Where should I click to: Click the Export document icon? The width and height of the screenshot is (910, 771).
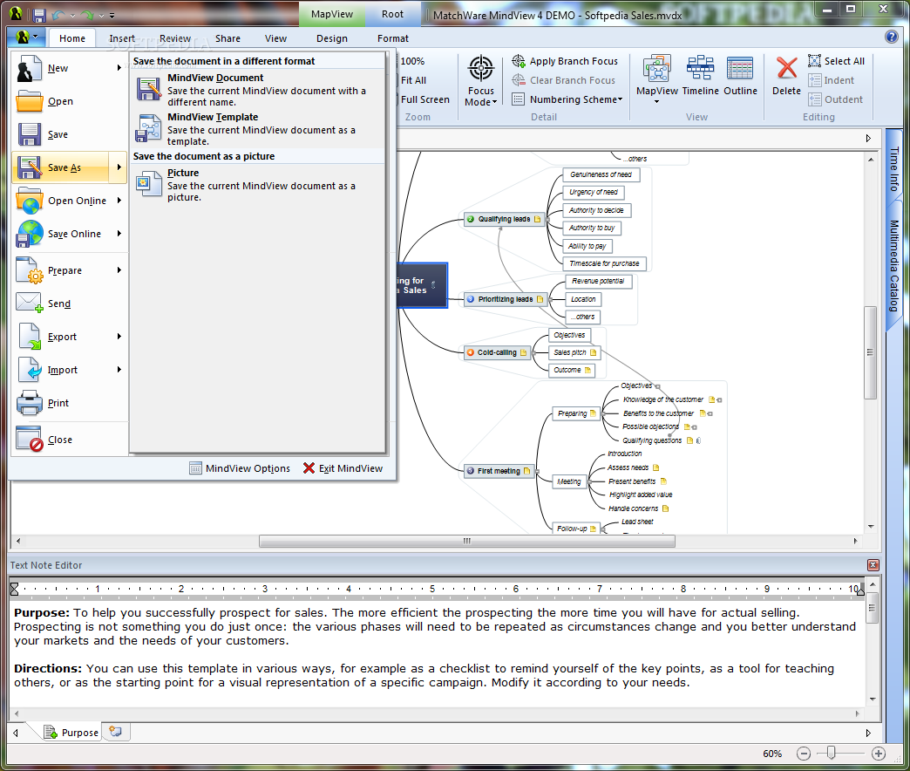29,337
